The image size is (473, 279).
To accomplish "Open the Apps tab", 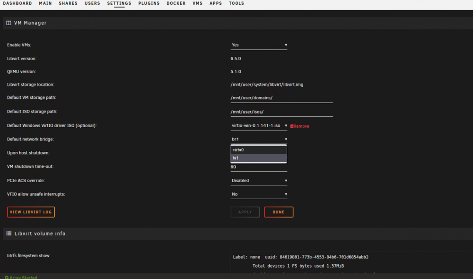I will tap(216, 3).
